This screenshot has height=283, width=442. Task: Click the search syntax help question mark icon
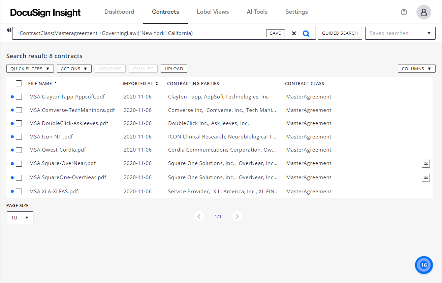9,30
